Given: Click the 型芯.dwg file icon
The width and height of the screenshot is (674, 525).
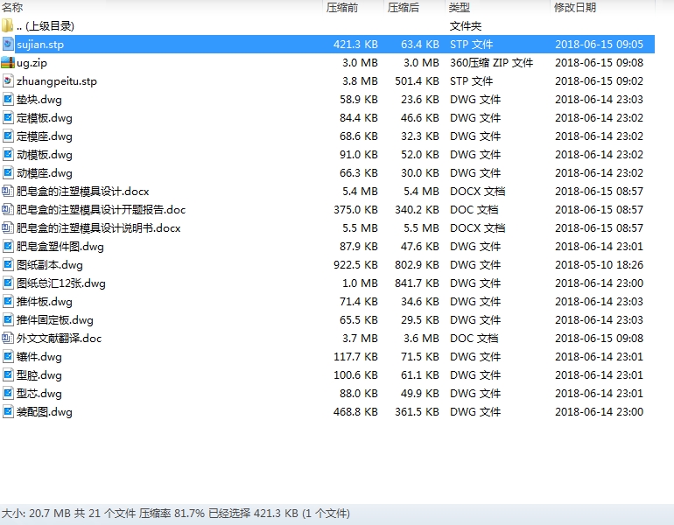Looking at the screenshot, I should [x=7, y=394].
